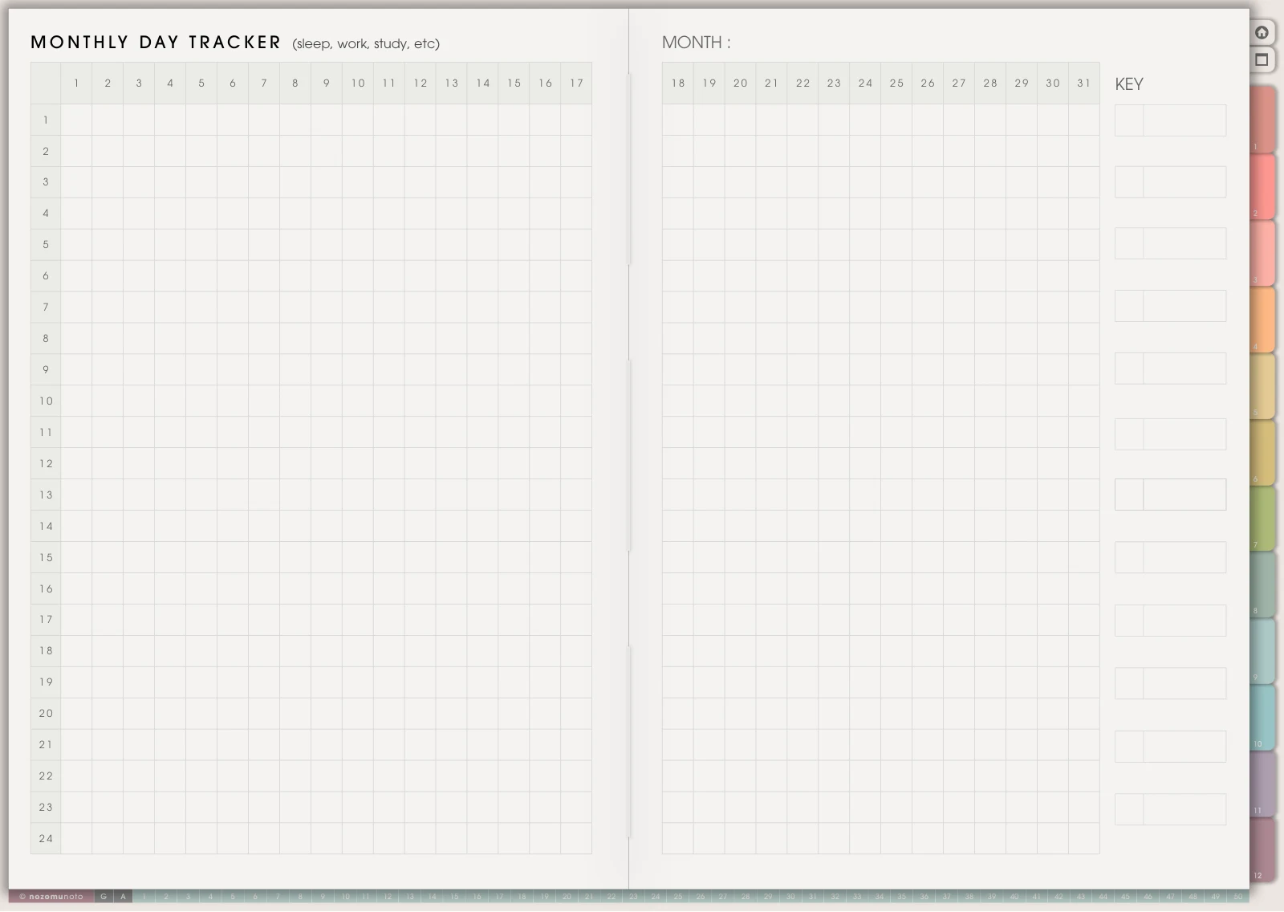This screenshot has width=1284, height=912.
Task: Go to page 50 in bottom strip
Action: [1237, 897]
